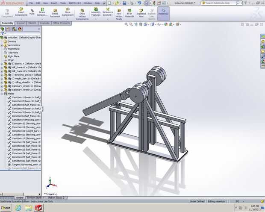The image size is (265, 212).
Task: Toggle the Instant3D button
Action: (163, 14)
